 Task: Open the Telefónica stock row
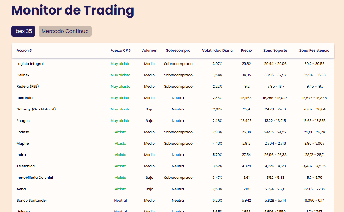pos(26,166)
